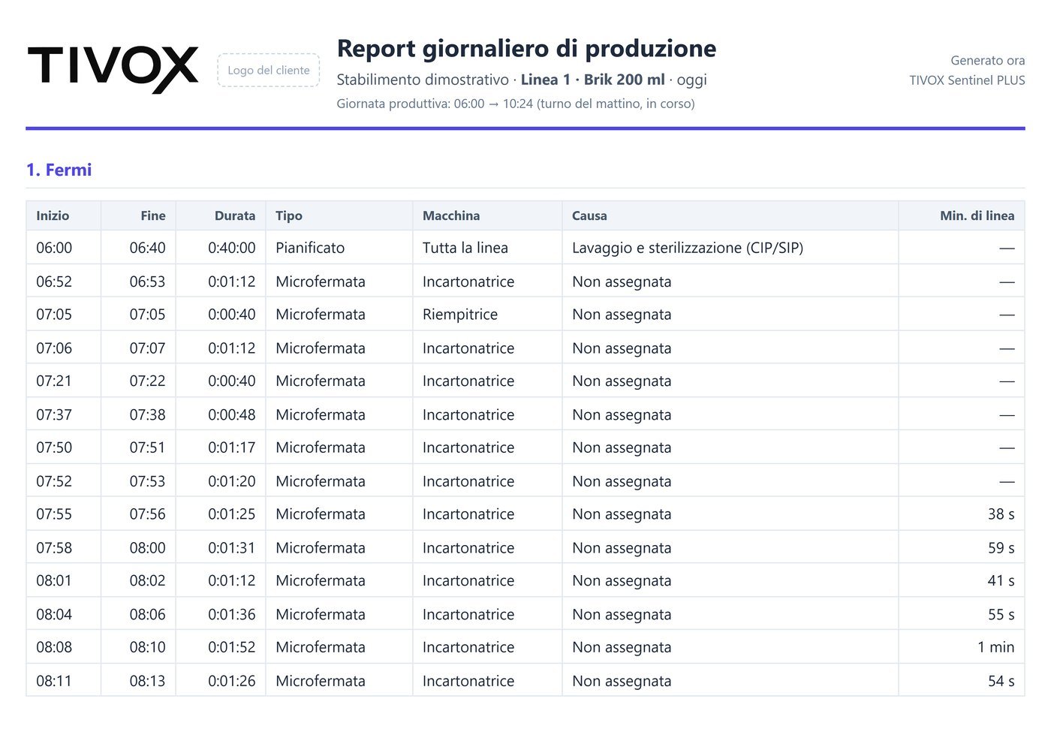
Task: Click the Lavaggio e sterilizzazione (CIP/SIP) cause
Action: tap(688, 248)
